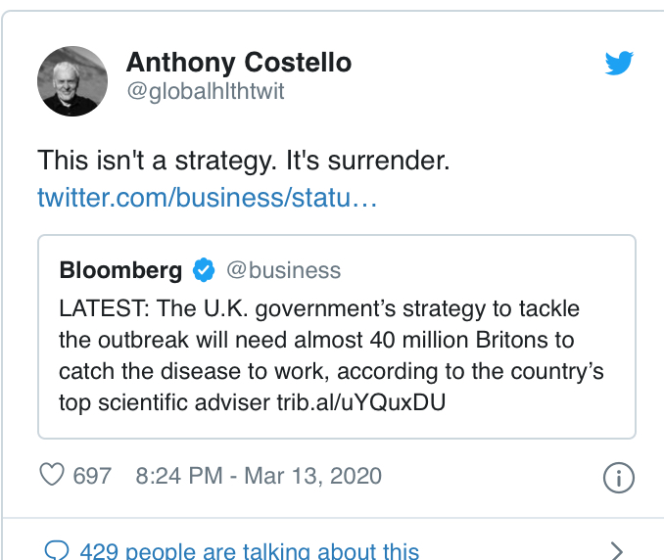Viewport: 664px width, 560px height.
Task: Like the tweet with the heart icon
Action: tap(51, 476)
